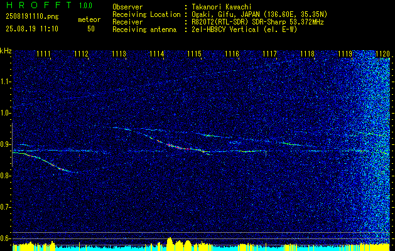Click the 1118 time axis marker

[x=307, y=53]
